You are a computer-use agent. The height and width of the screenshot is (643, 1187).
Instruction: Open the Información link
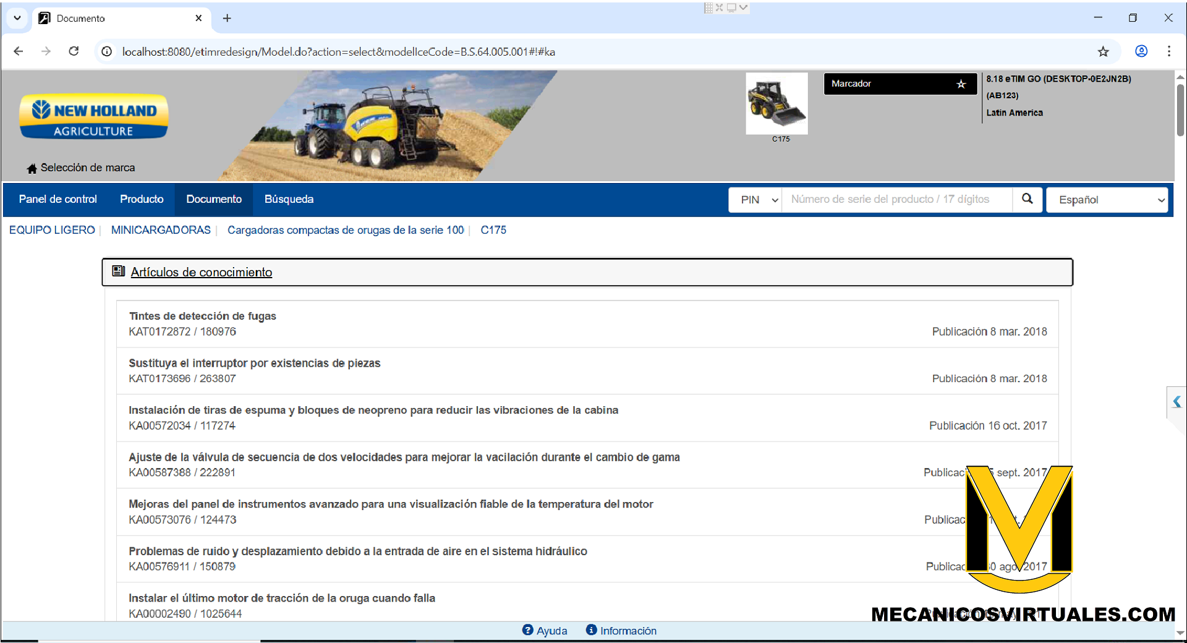tap(628, 631)
